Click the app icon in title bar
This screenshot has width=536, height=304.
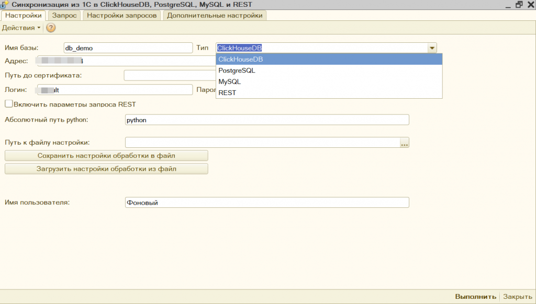coord(4,4)
